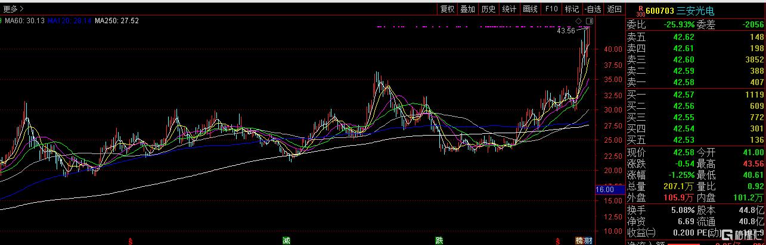Open the 统计 statistics options
The image size is (766, 245).
click(x=509, y=9)
